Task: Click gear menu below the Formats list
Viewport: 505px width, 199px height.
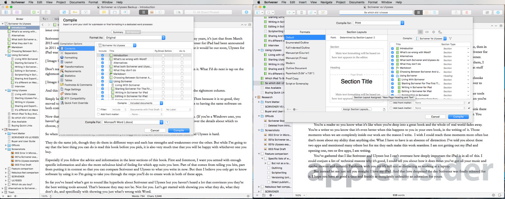Action: 295,109
